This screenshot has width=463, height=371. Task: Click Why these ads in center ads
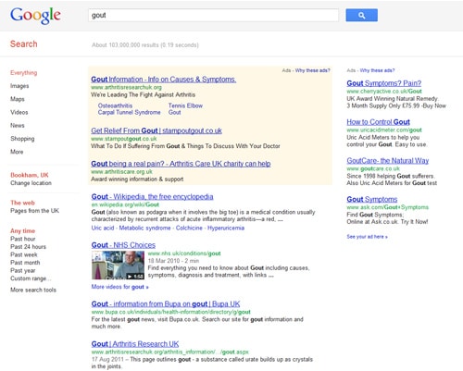(312, 70)
